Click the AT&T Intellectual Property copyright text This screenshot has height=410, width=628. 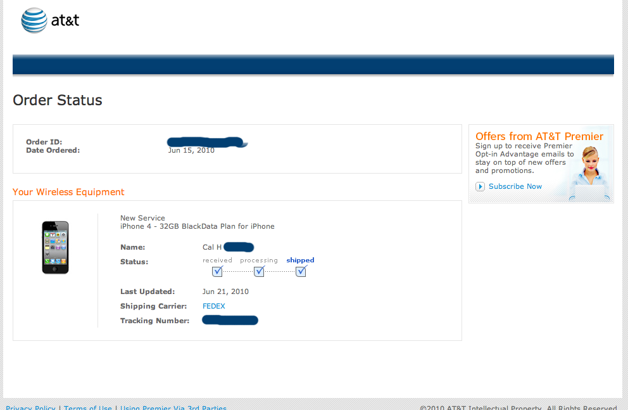518,407
